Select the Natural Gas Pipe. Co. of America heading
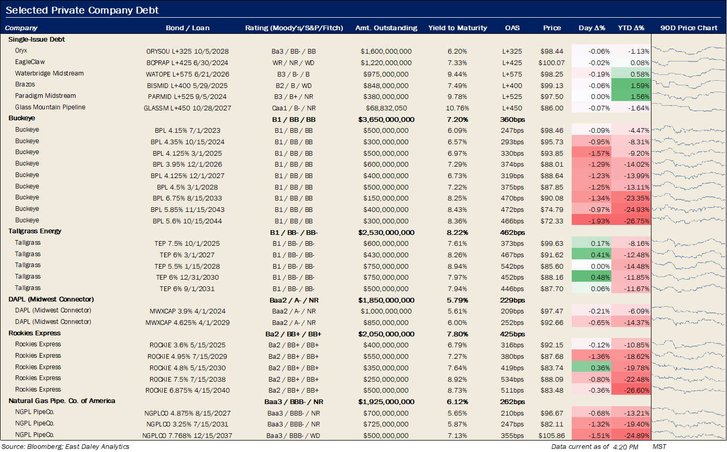 [x=61, y=401]
